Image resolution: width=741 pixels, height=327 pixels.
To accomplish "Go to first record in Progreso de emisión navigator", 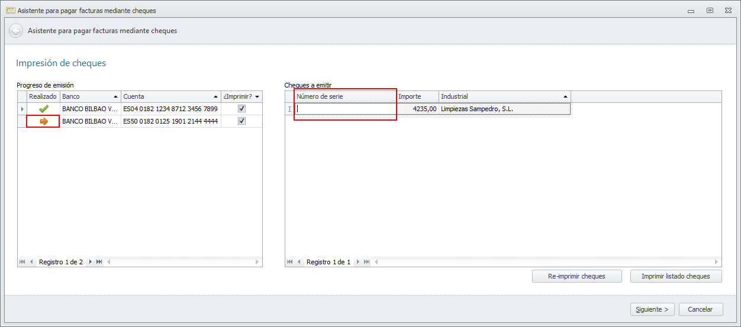I will [22, 261].
